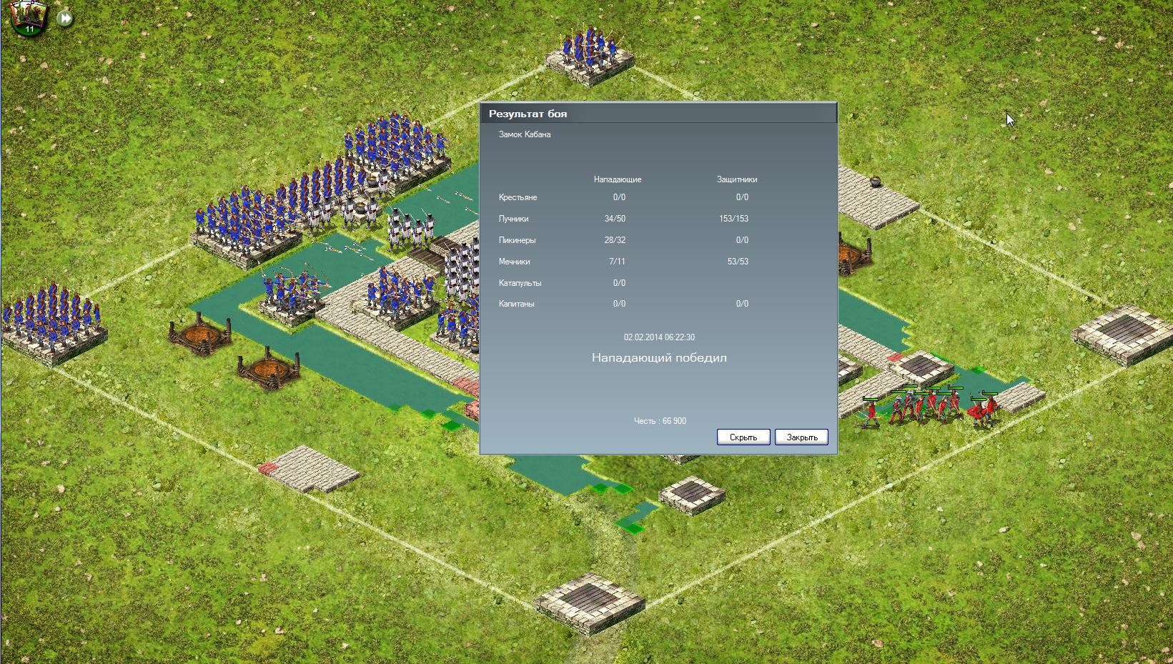
Task: Click the Катапульты row label
Action: point(520,283)
